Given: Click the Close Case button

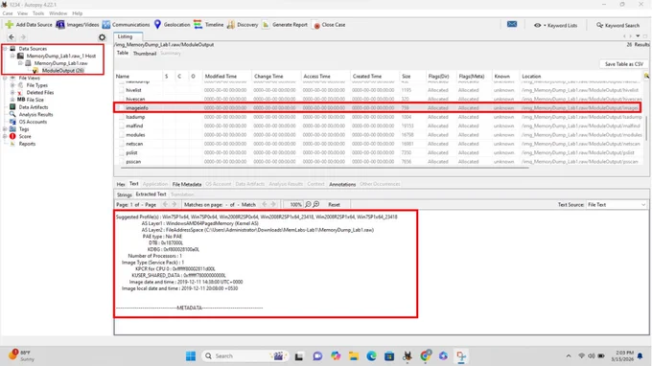Looking at the screenshot, I should [x=329, y=25].
